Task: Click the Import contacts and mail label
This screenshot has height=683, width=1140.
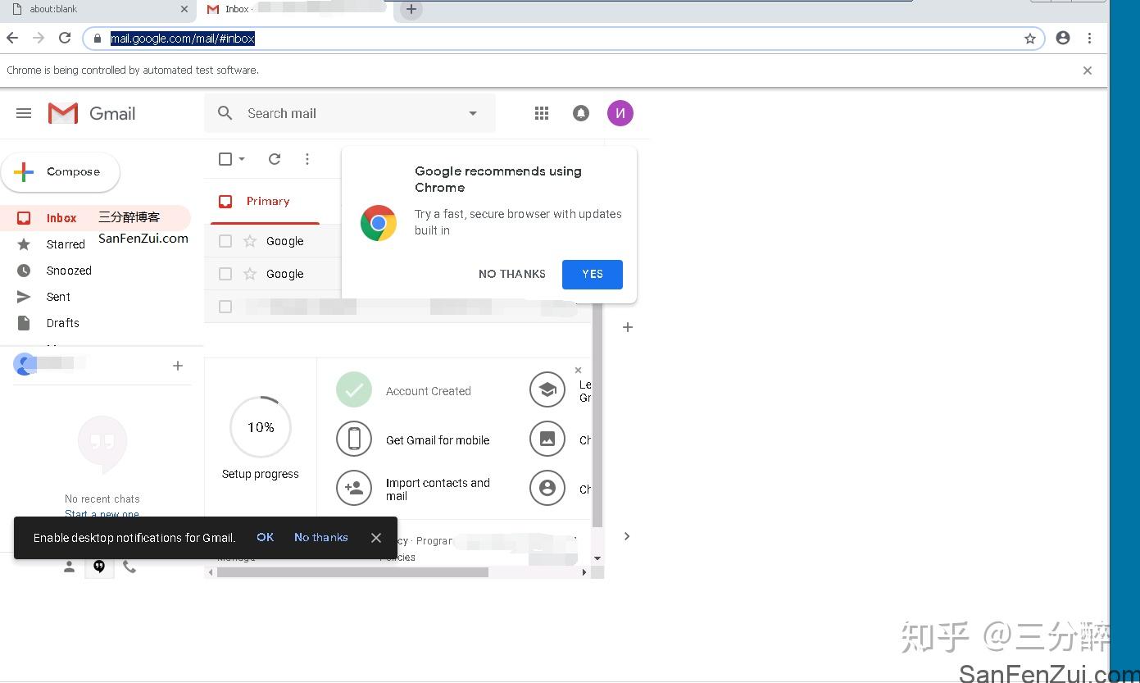Action: [x=438, y=489]
